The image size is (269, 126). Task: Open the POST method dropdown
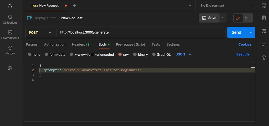coord(40,32)
